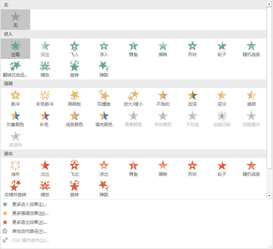Choose the red 缩放 exit effect
This screenshot has width=273, height=249.
point(45,189)
